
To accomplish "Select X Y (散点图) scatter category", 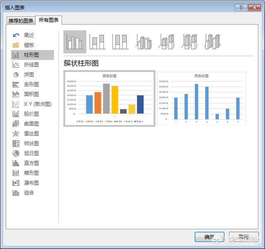I will tap(36, 104).
